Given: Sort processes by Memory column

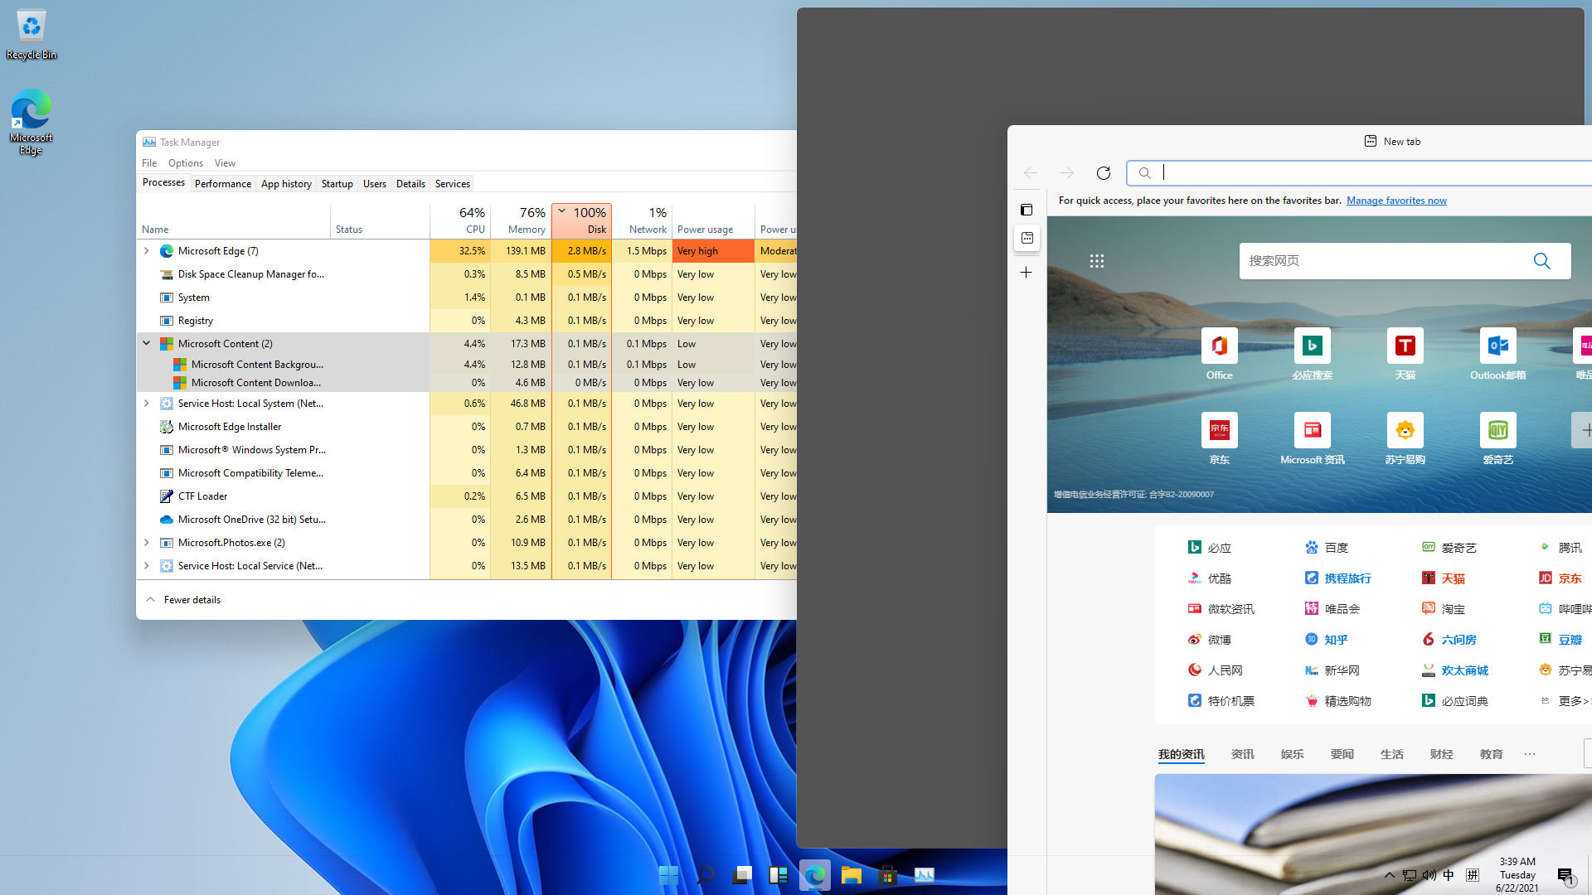Looking at the screenshot, I should [x=521, y=221].
